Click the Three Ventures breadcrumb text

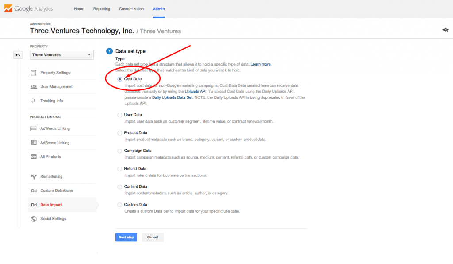point(160,31)
